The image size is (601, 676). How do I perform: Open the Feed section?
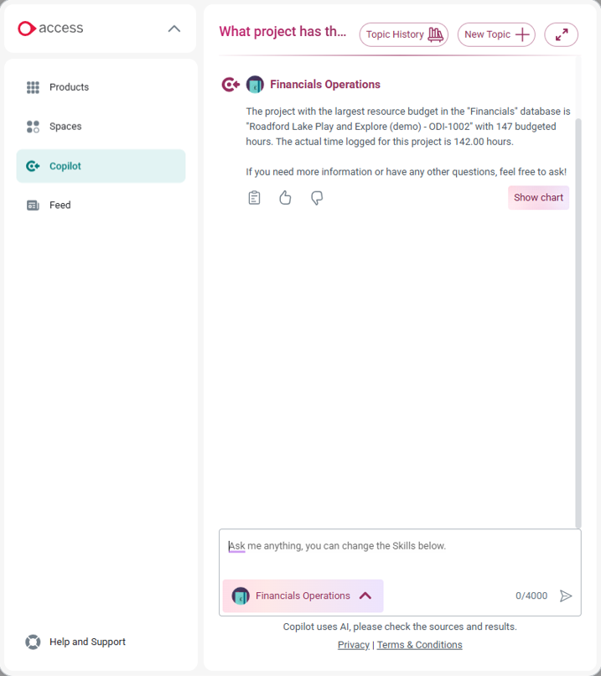pos(59,205)
